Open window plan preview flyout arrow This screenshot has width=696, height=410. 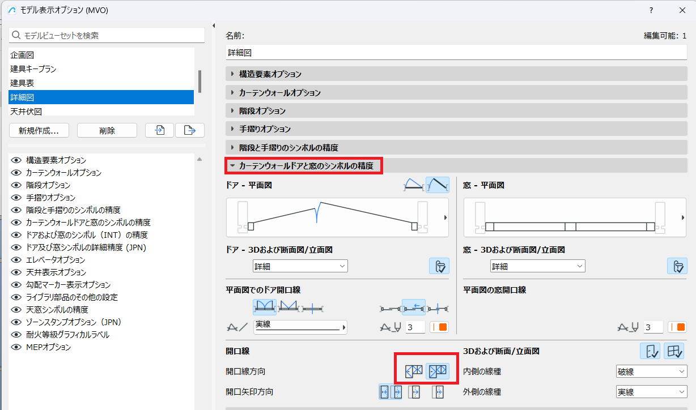click(683, 217)
